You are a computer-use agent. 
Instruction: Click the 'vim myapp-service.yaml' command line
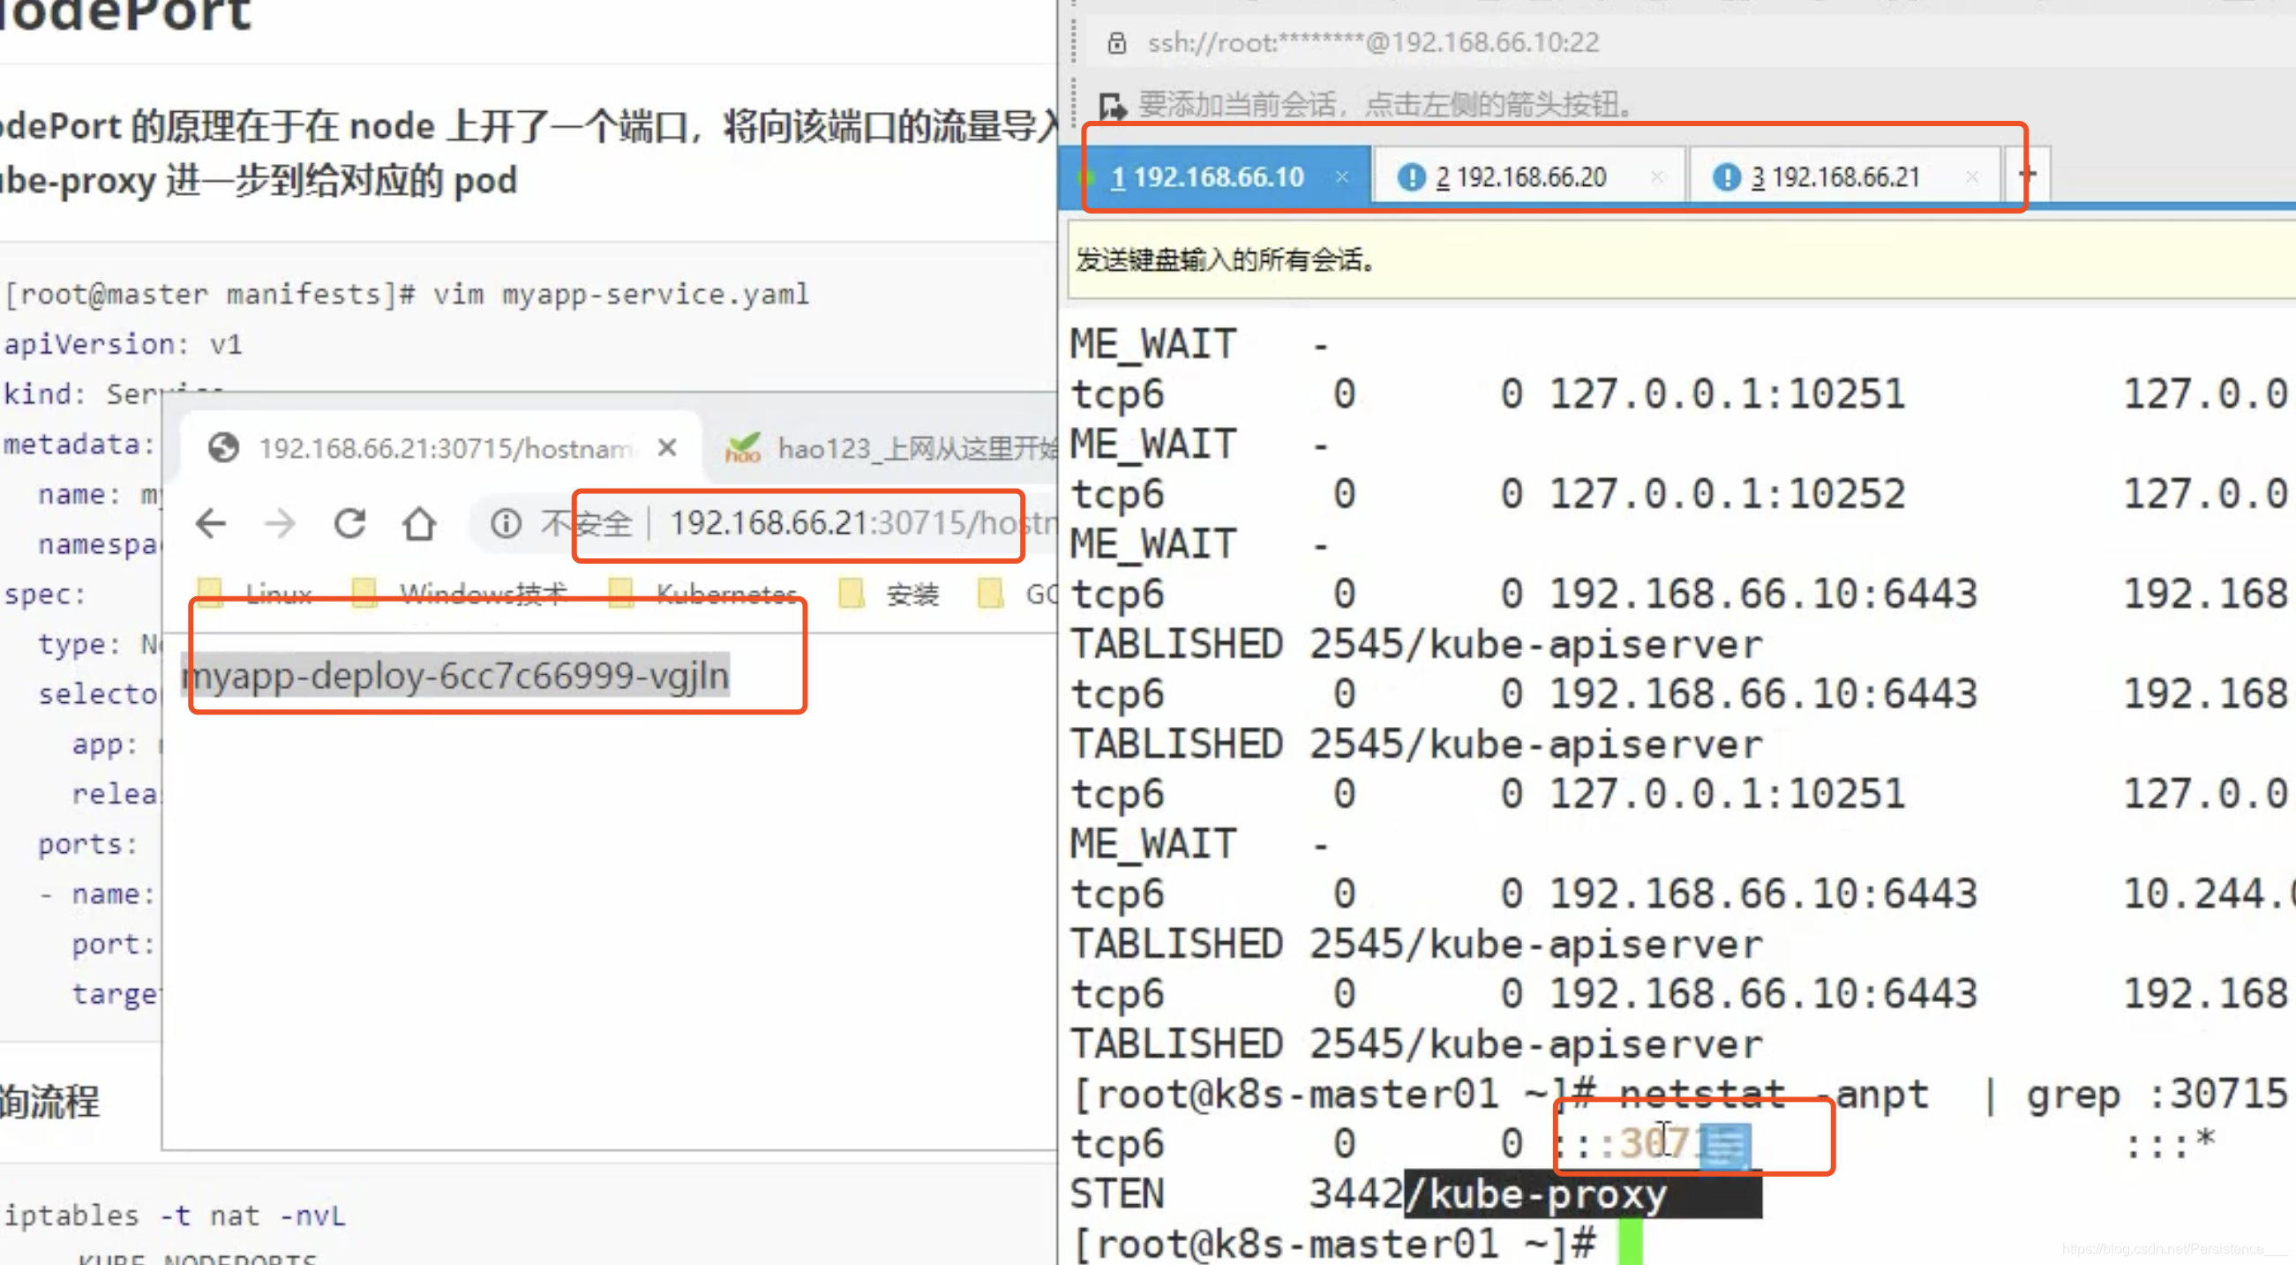tap(621, 294)
